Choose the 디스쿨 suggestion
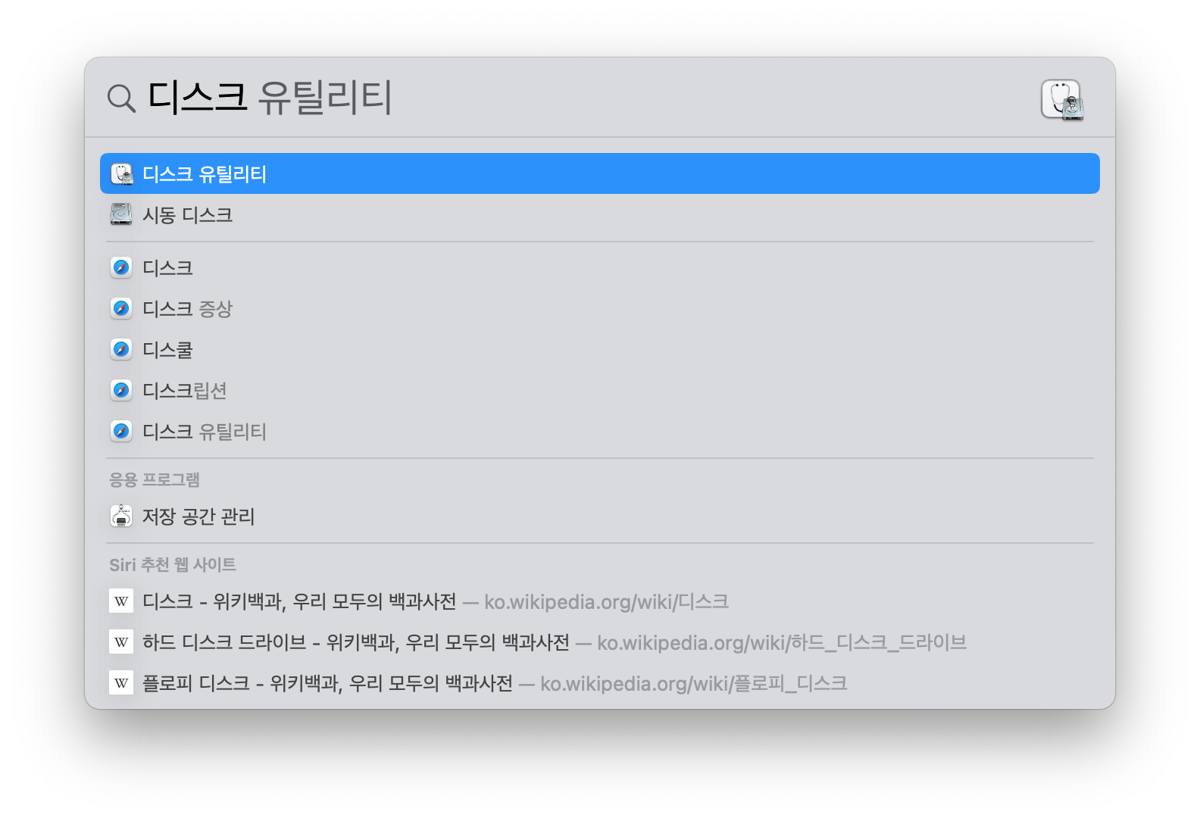The width and height of the screenshot is (1200, 821). coord(600,350)
